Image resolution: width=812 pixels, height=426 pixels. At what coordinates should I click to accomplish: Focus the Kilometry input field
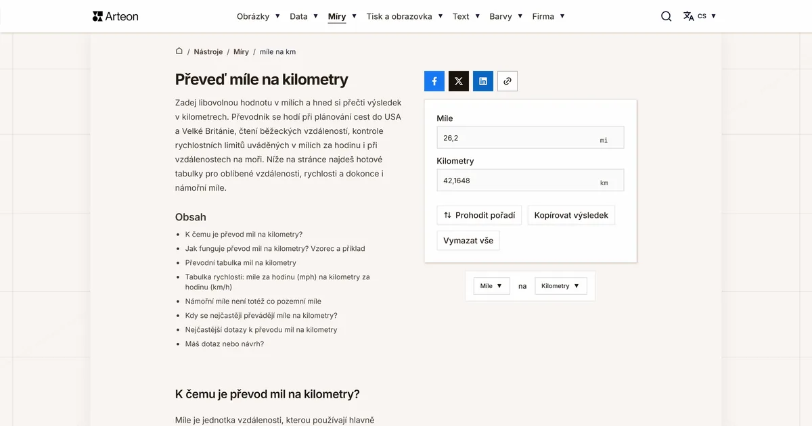[x=531, y=181]
